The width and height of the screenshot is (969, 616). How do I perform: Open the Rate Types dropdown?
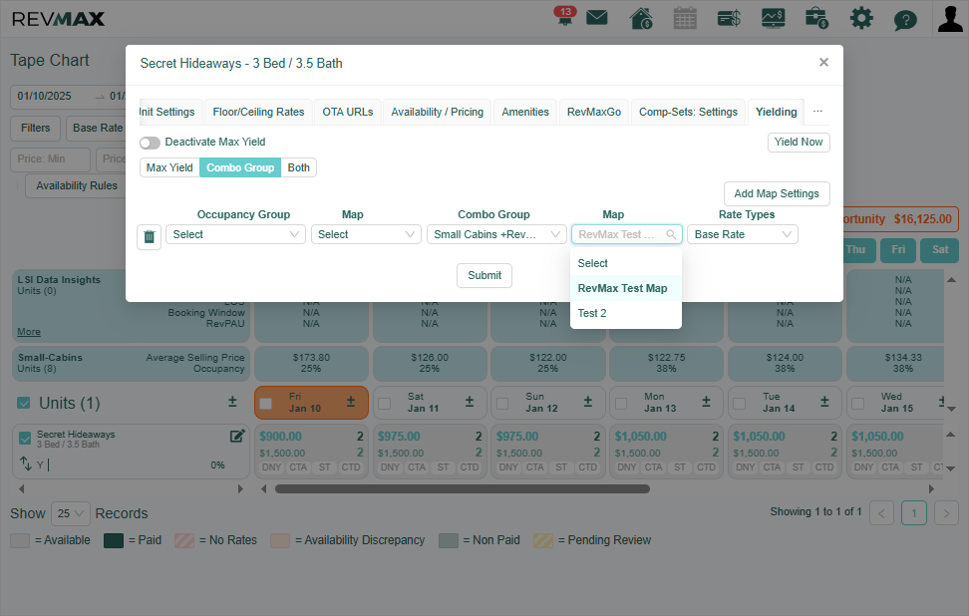click(x=742, y=235)
